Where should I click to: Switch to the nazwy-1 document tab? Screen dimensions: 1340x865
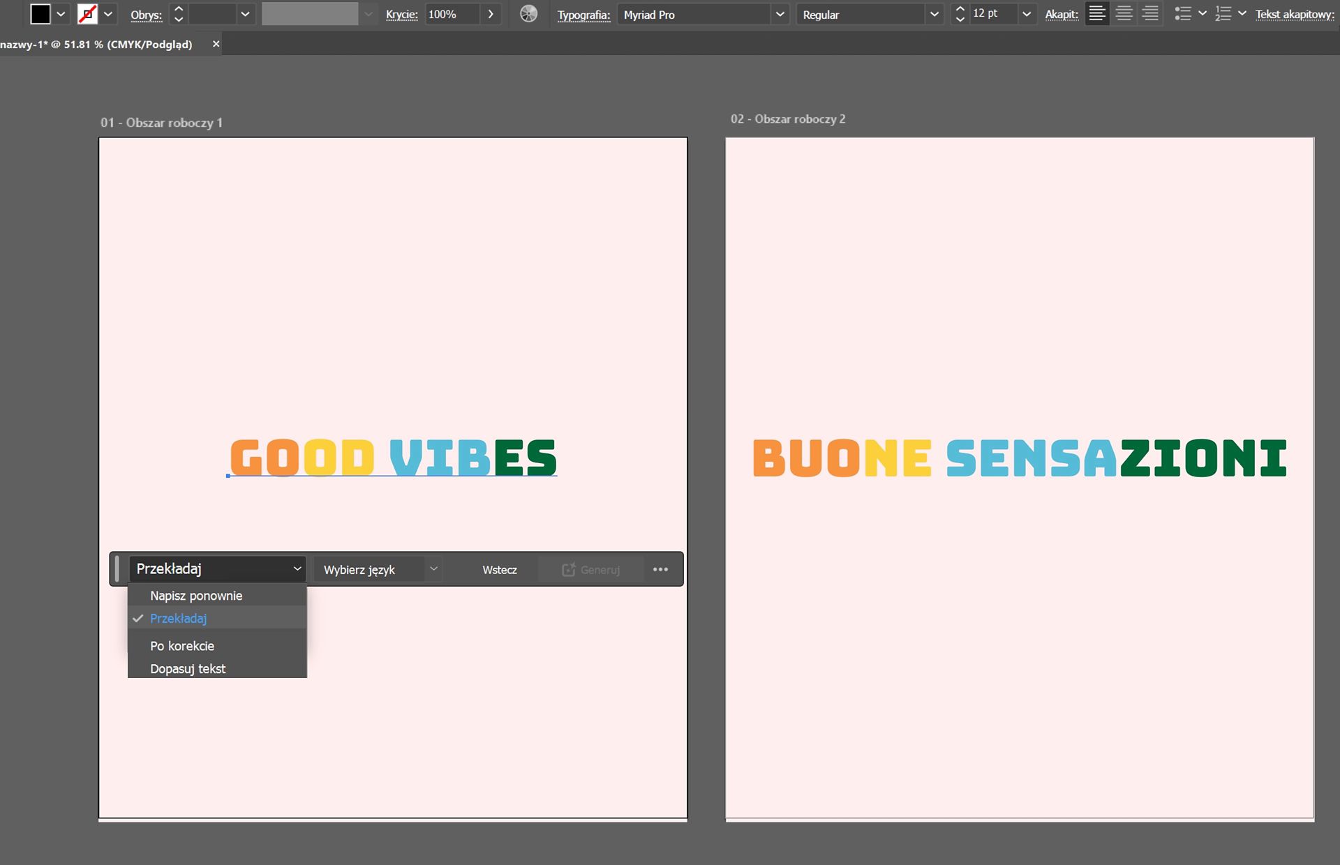[x=96, y=44]
